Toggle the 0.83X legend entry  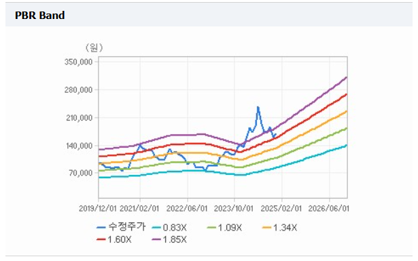click(169, 228)
